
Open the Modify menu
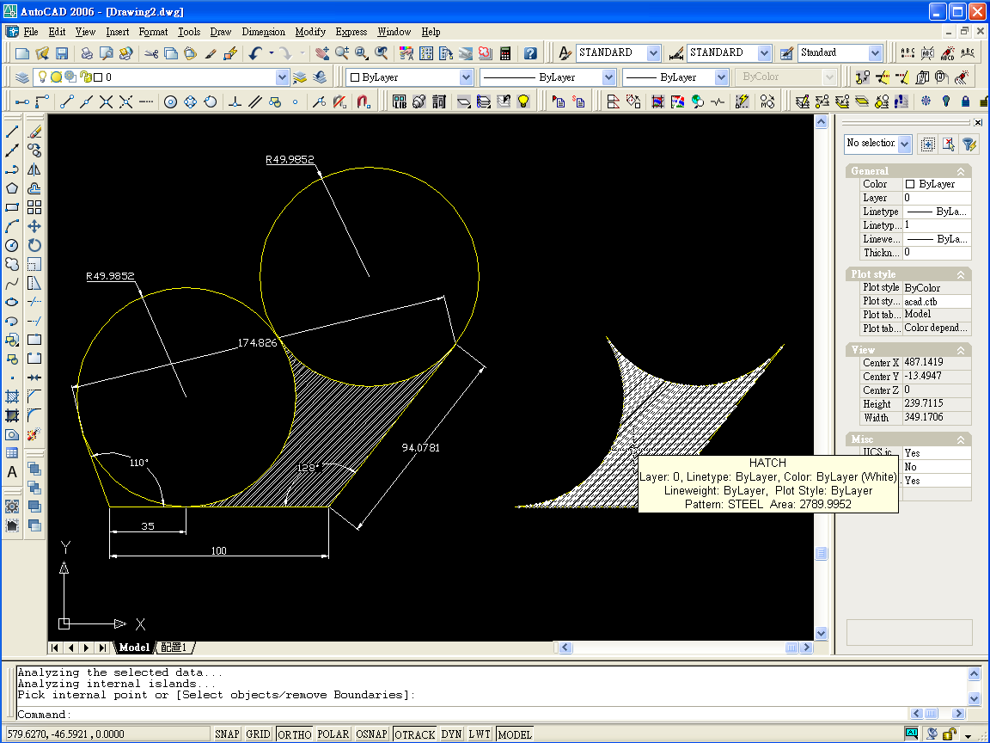click(x=310, y=32)
